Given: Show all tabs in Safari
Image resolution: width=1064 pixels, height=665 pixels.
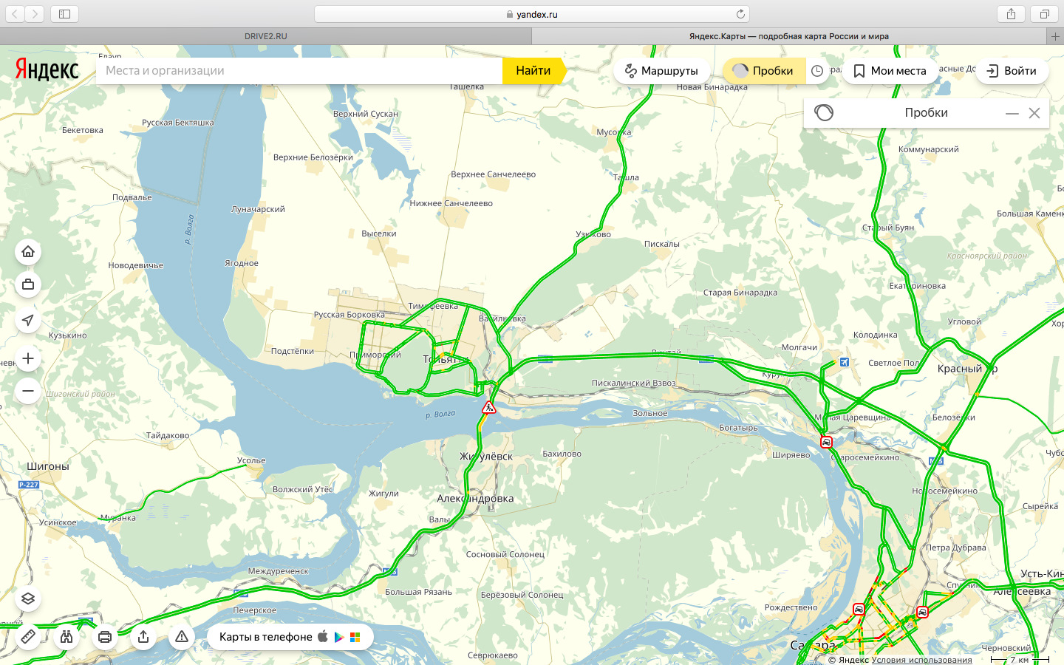Looking at the screenshot, I should (1044, 14).
